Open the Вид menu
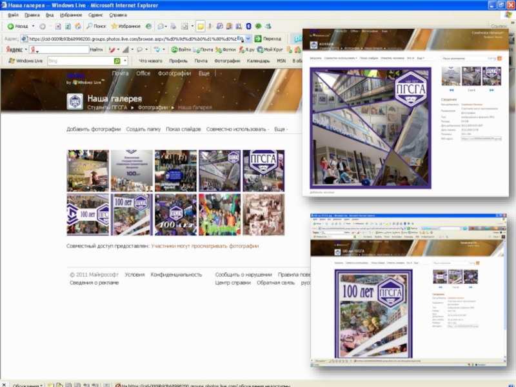516x387 pixels. pos(50,15)
